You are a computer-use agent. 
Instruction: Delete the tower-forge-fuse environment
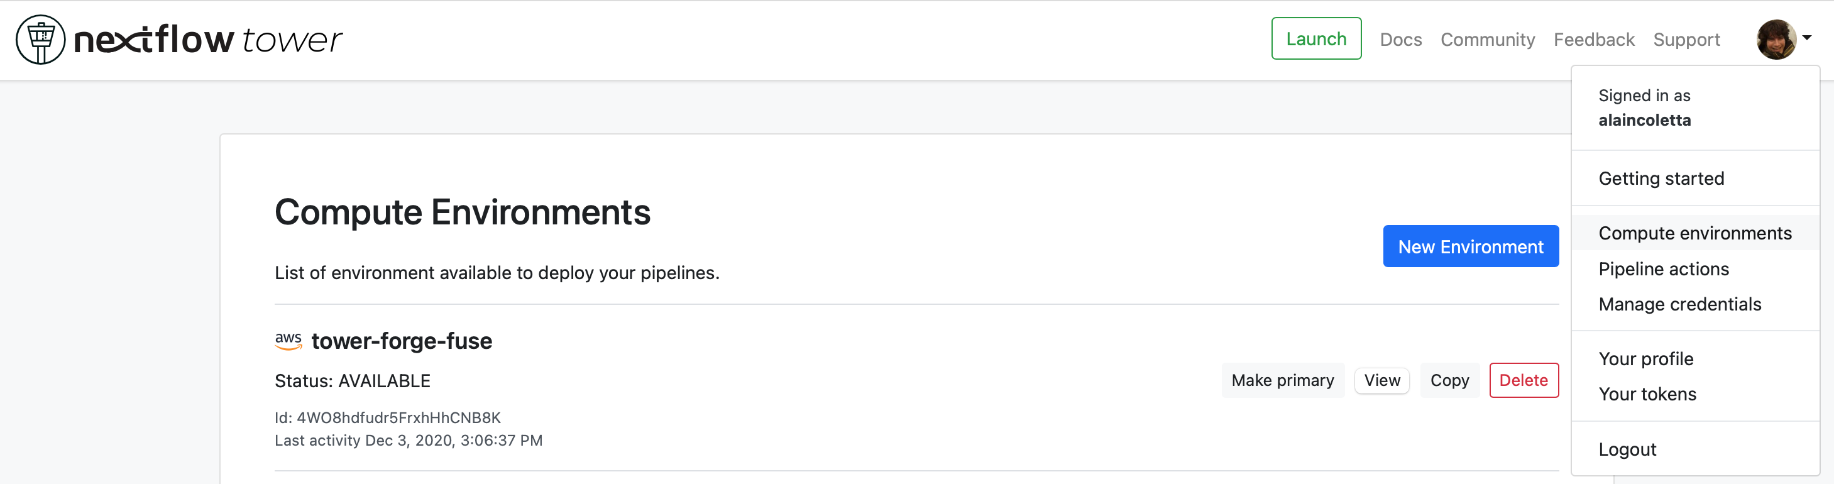(x=1524, y=380)
